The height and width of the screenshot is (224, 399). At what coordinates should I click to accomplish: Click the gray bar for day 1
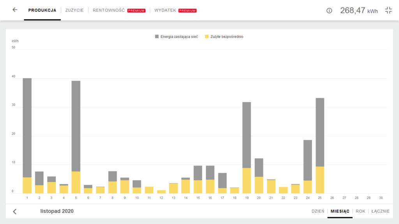27,125
